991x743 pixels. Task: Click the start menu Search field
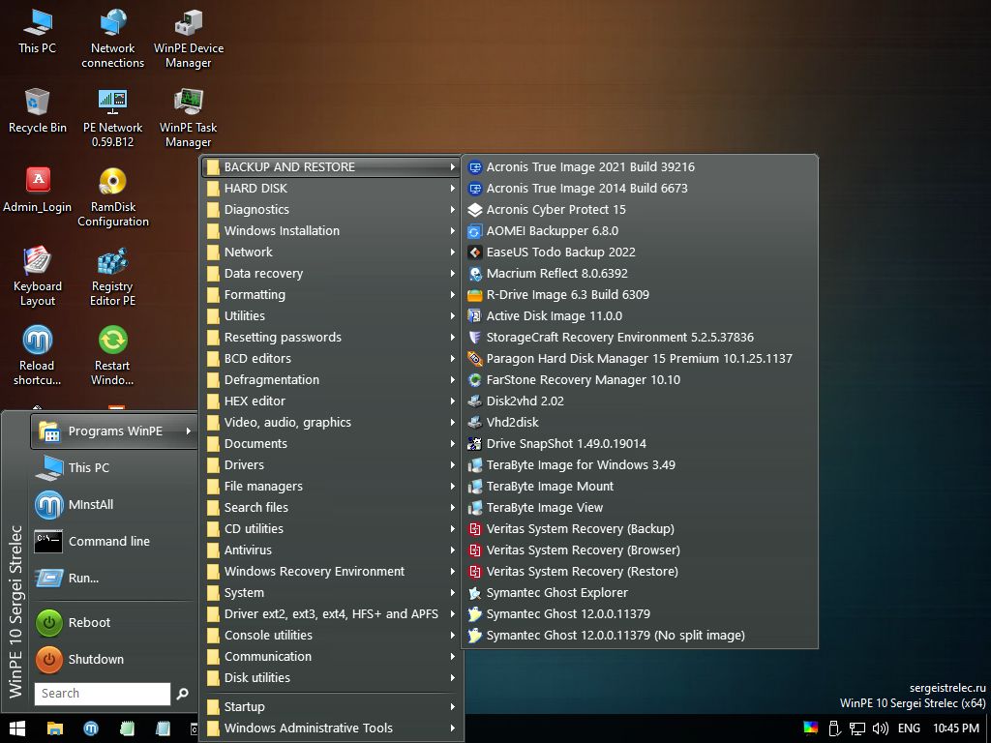pyautogui.click(x=103, y=694)
